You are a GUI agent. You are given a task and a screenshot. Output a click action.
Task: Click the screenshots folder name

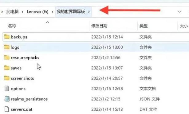click(22, 78)
